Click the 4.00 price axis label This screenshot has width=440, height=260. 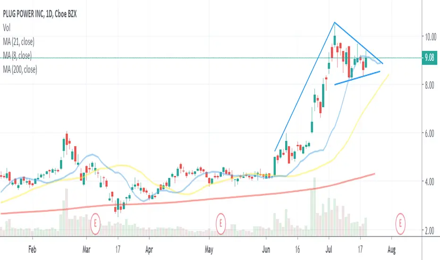click(431, 182)
